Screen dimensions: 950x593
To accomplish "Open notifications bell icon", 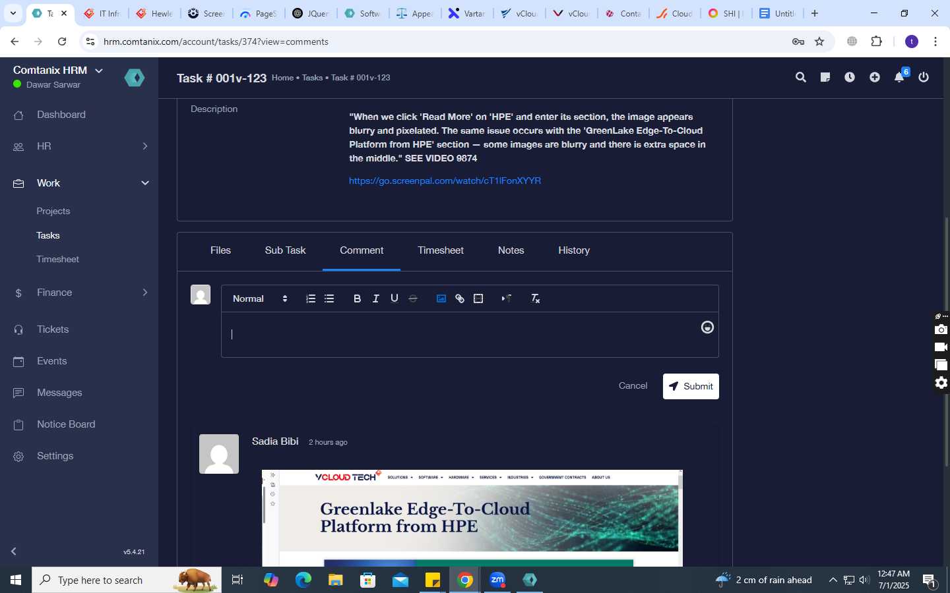I will coord(899,78).
